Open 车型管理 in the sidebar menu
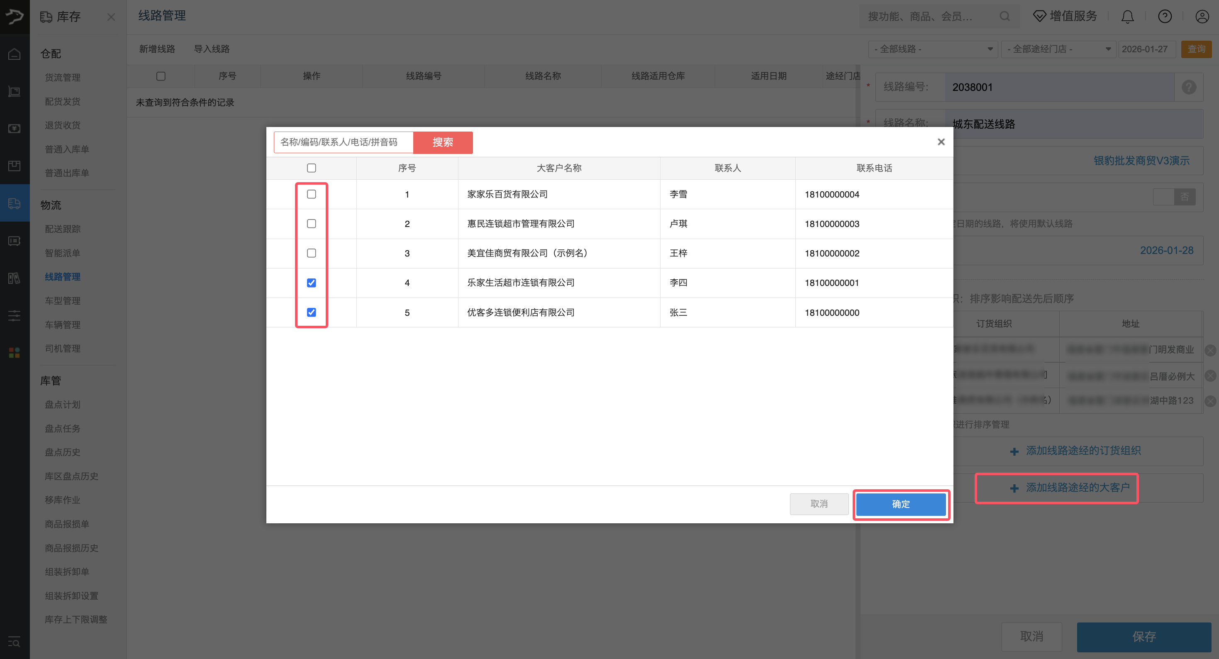 coord(63,300)
